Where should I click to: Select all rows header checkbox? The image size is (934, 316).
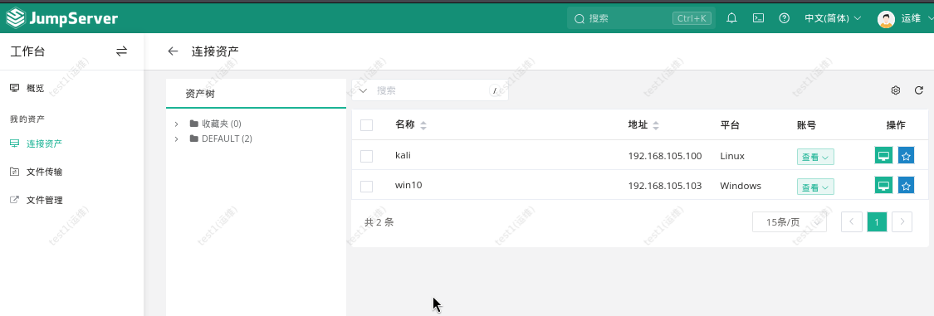coord(366,125)
